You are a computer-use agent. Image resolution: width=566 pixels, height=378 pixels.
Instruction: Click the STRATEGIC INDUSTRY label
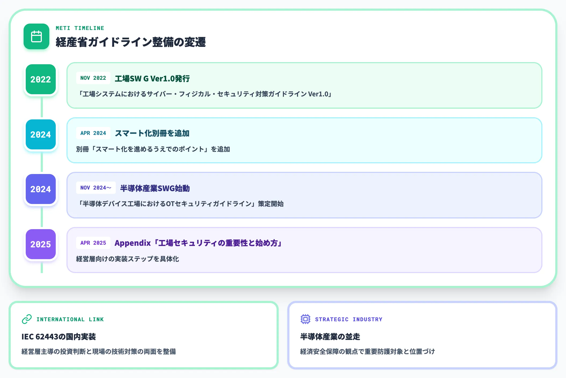[x=349, y=319]
